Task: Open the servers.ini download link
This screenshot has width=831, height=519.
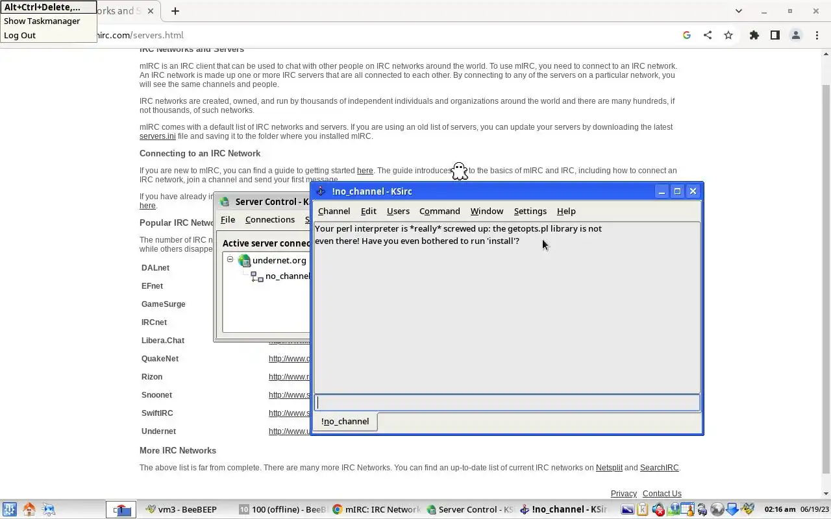Action: coord(158,136)
